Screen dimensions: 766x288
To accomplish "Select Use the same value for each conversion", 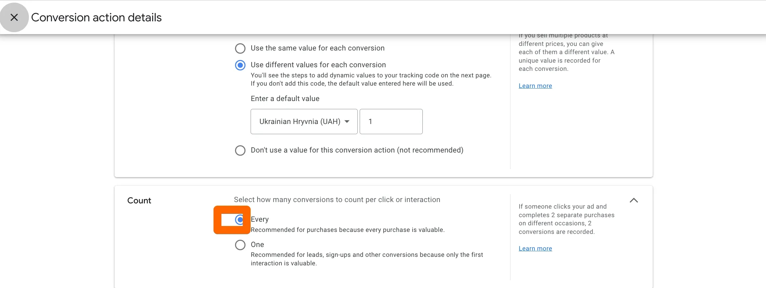I will tap(240, 49).
